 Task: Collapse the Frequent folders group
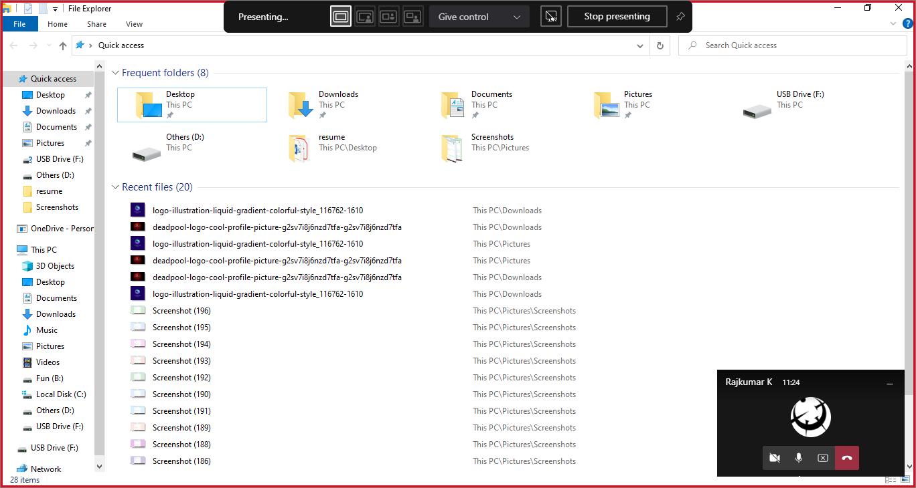point(115,73)
